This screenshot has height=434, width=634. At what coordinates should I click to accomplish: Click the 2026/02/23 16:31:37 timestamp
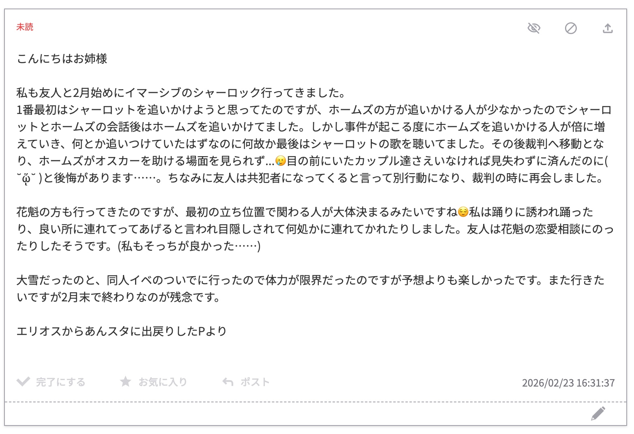[x=568, y=383]
